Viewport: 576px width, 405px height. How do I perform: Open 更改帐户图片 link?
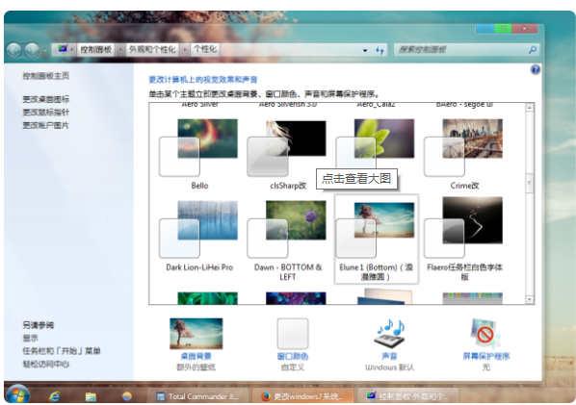[x=46, y=125]
